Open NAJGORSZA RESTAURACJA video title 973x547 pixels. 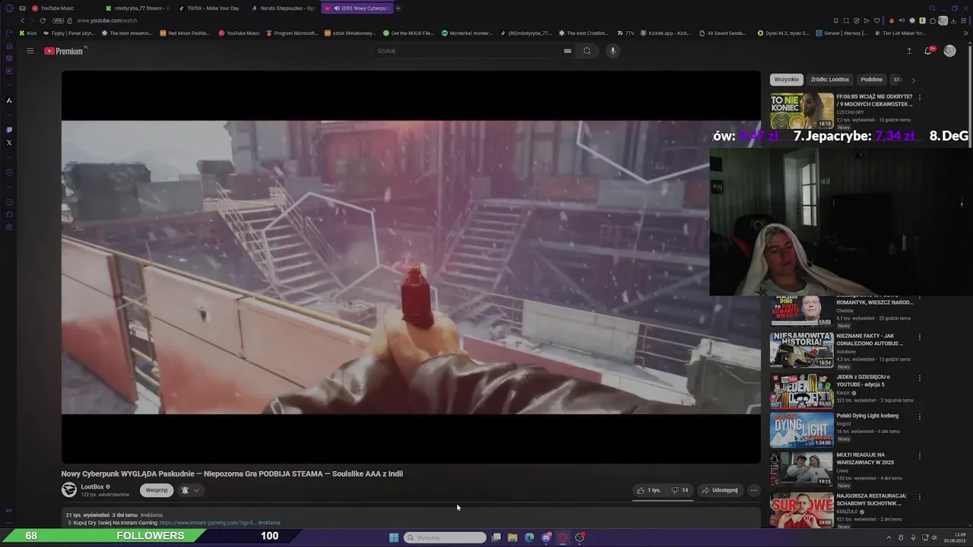tap(871, 499)
